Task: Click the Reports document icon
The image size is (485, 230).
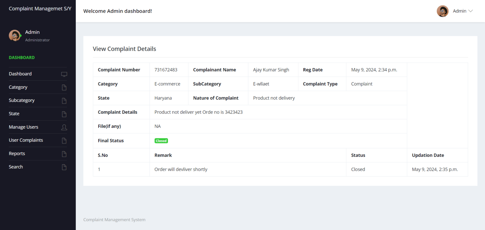Action: 64,153
